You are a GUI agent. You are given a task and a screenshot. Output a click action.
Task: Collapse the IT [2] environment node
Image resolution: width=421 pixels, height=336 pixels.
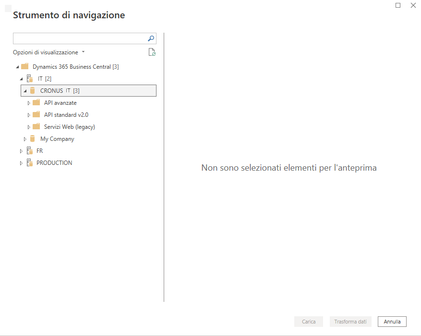[x=21, y=79]
